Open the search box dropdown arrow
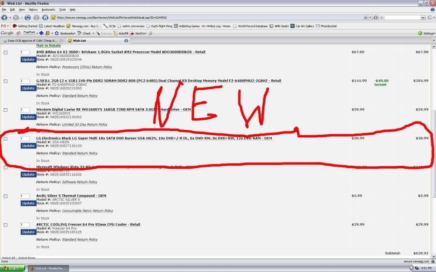The width and height of the screenshot is (436, 272). tap(423, 17)
